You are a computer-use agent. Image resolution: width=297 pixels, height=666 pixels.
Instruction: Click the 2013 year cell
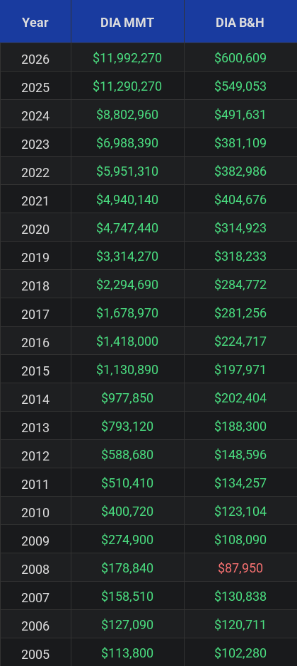coord(35,427)
